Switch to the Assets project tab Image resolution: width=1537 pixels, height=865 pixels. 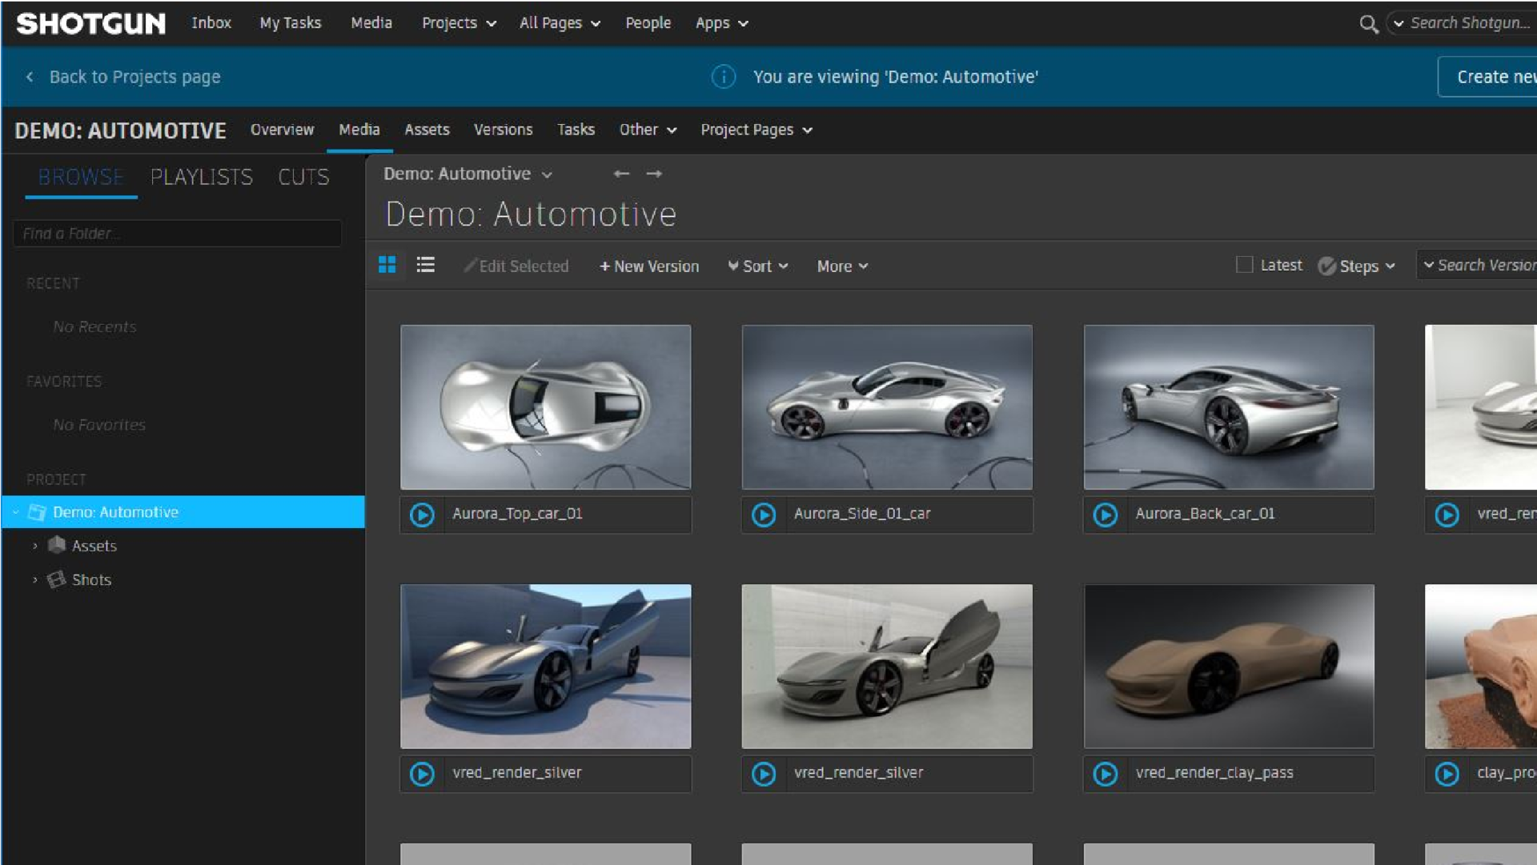[x=427, y=130]
